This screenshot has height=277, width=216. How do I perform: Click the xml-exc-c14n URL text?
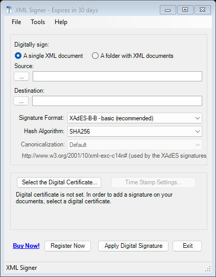click(x=114, y=156)
